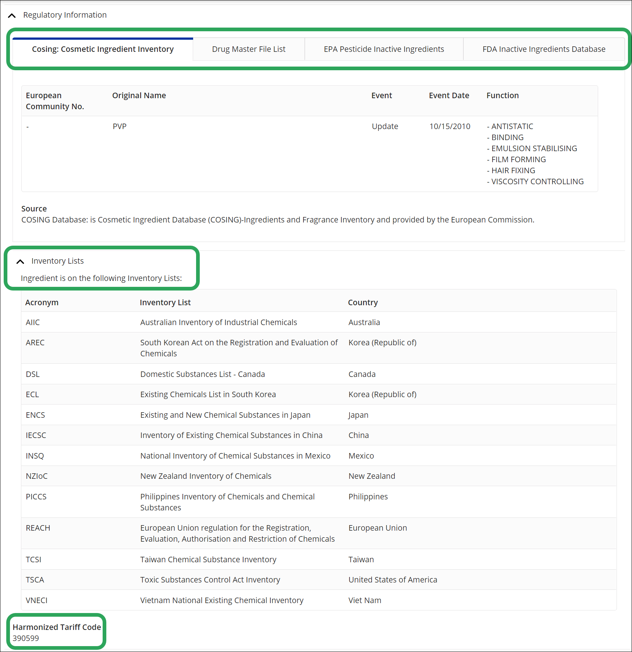Screen dimensions: 632x652
Task: Click the FILM FORMING function entry
Action: click(516, 159)
